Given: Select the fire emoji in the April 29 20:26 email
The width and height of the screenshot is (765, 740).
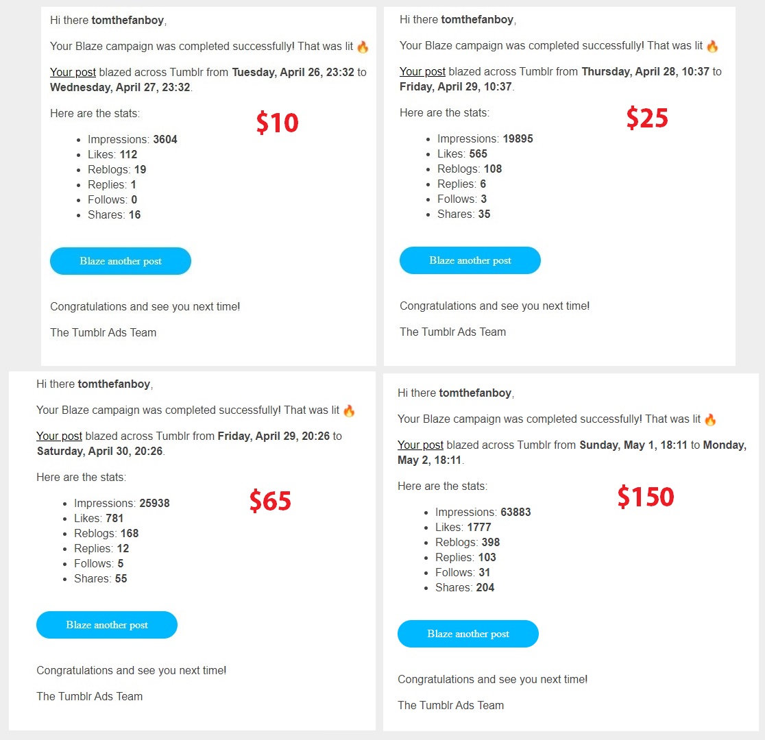Looking at the screenshot, I should pos(349,410).
